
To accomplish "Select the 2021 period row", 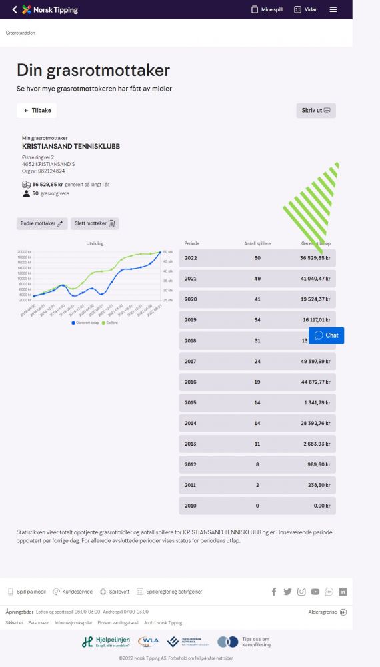I will tap(257, 279).
